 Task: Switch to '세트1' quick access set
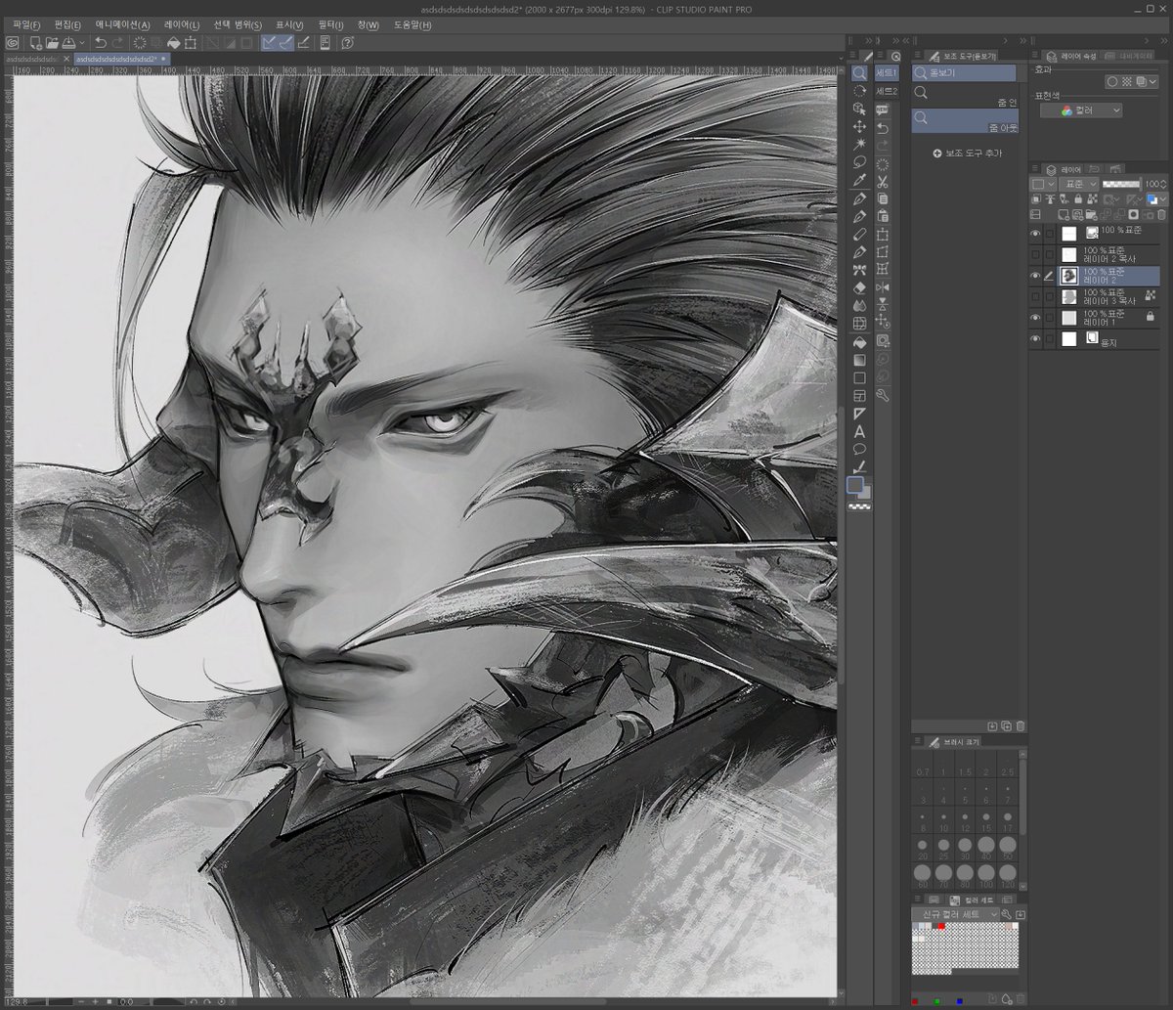(886, 73)
